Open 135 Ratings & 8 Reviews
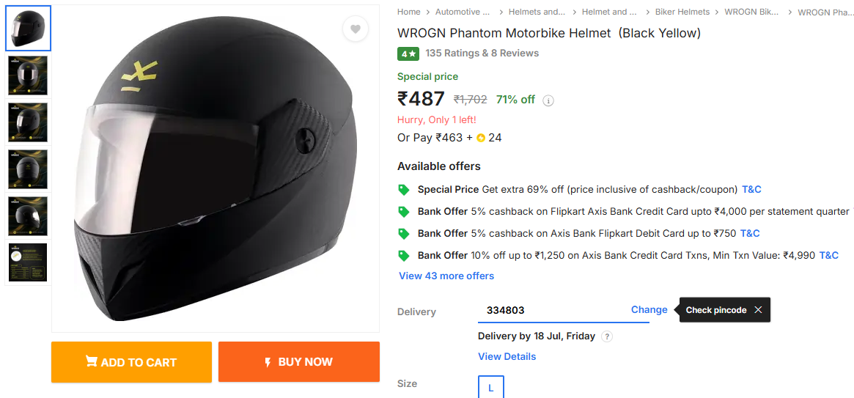The width and height of the screenshot is (854, 398). click(482, 53)
